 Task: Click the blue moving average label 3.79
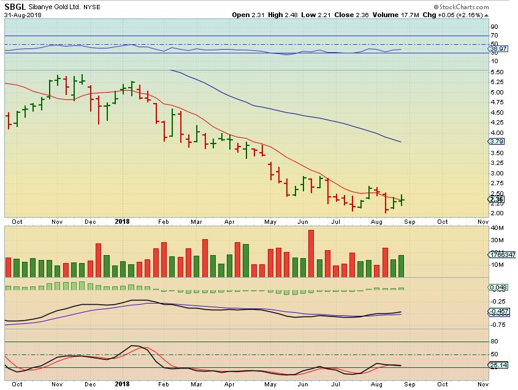(x=496, y=142)
